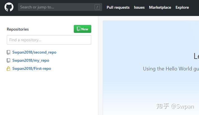Select the repo book icon beside my_repo
The width and height of the screenshot is (199, 115).
pos(8,61)
